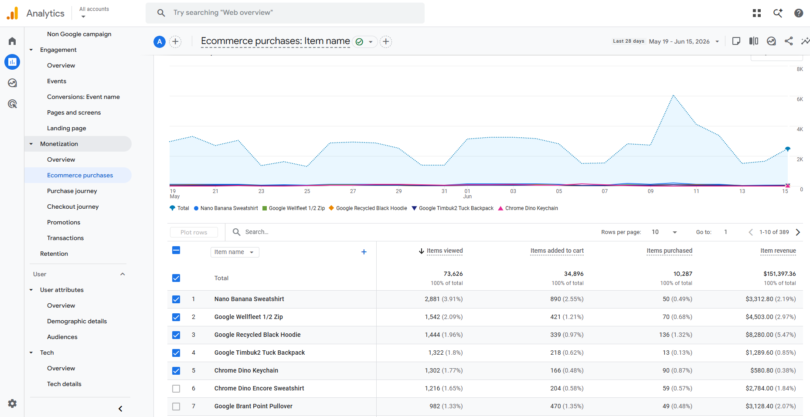Viewport: 810px width, 417px height.
Task: Click the report status green check icon
Action: pyautogui.click(x=359, y=42)
